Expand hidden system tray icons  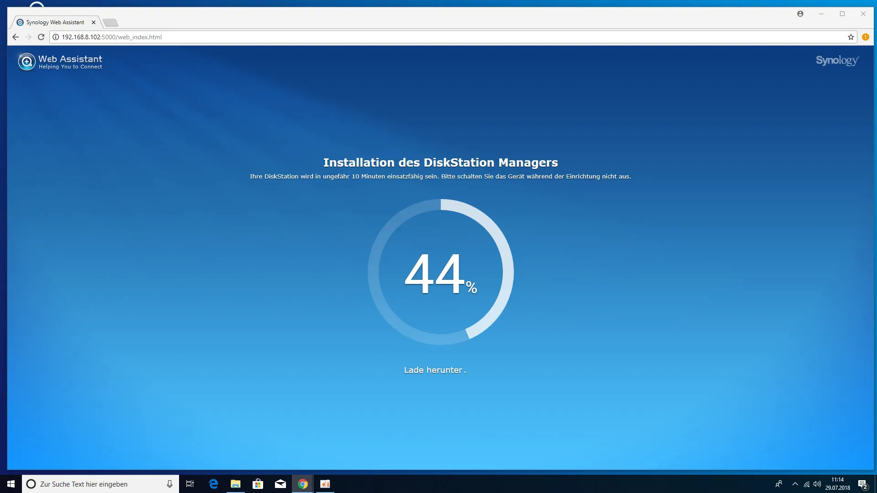[x=795, y=484]
